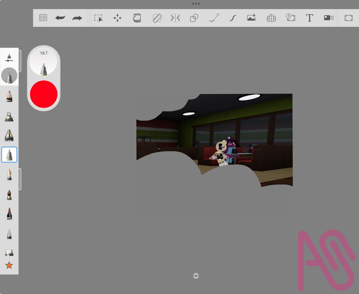Image resolution: width=359 pixels, height=294 pixels.
Task: Toggle Predictive Stroke mode
Action: pyautogui.click(x=214, y=18)
